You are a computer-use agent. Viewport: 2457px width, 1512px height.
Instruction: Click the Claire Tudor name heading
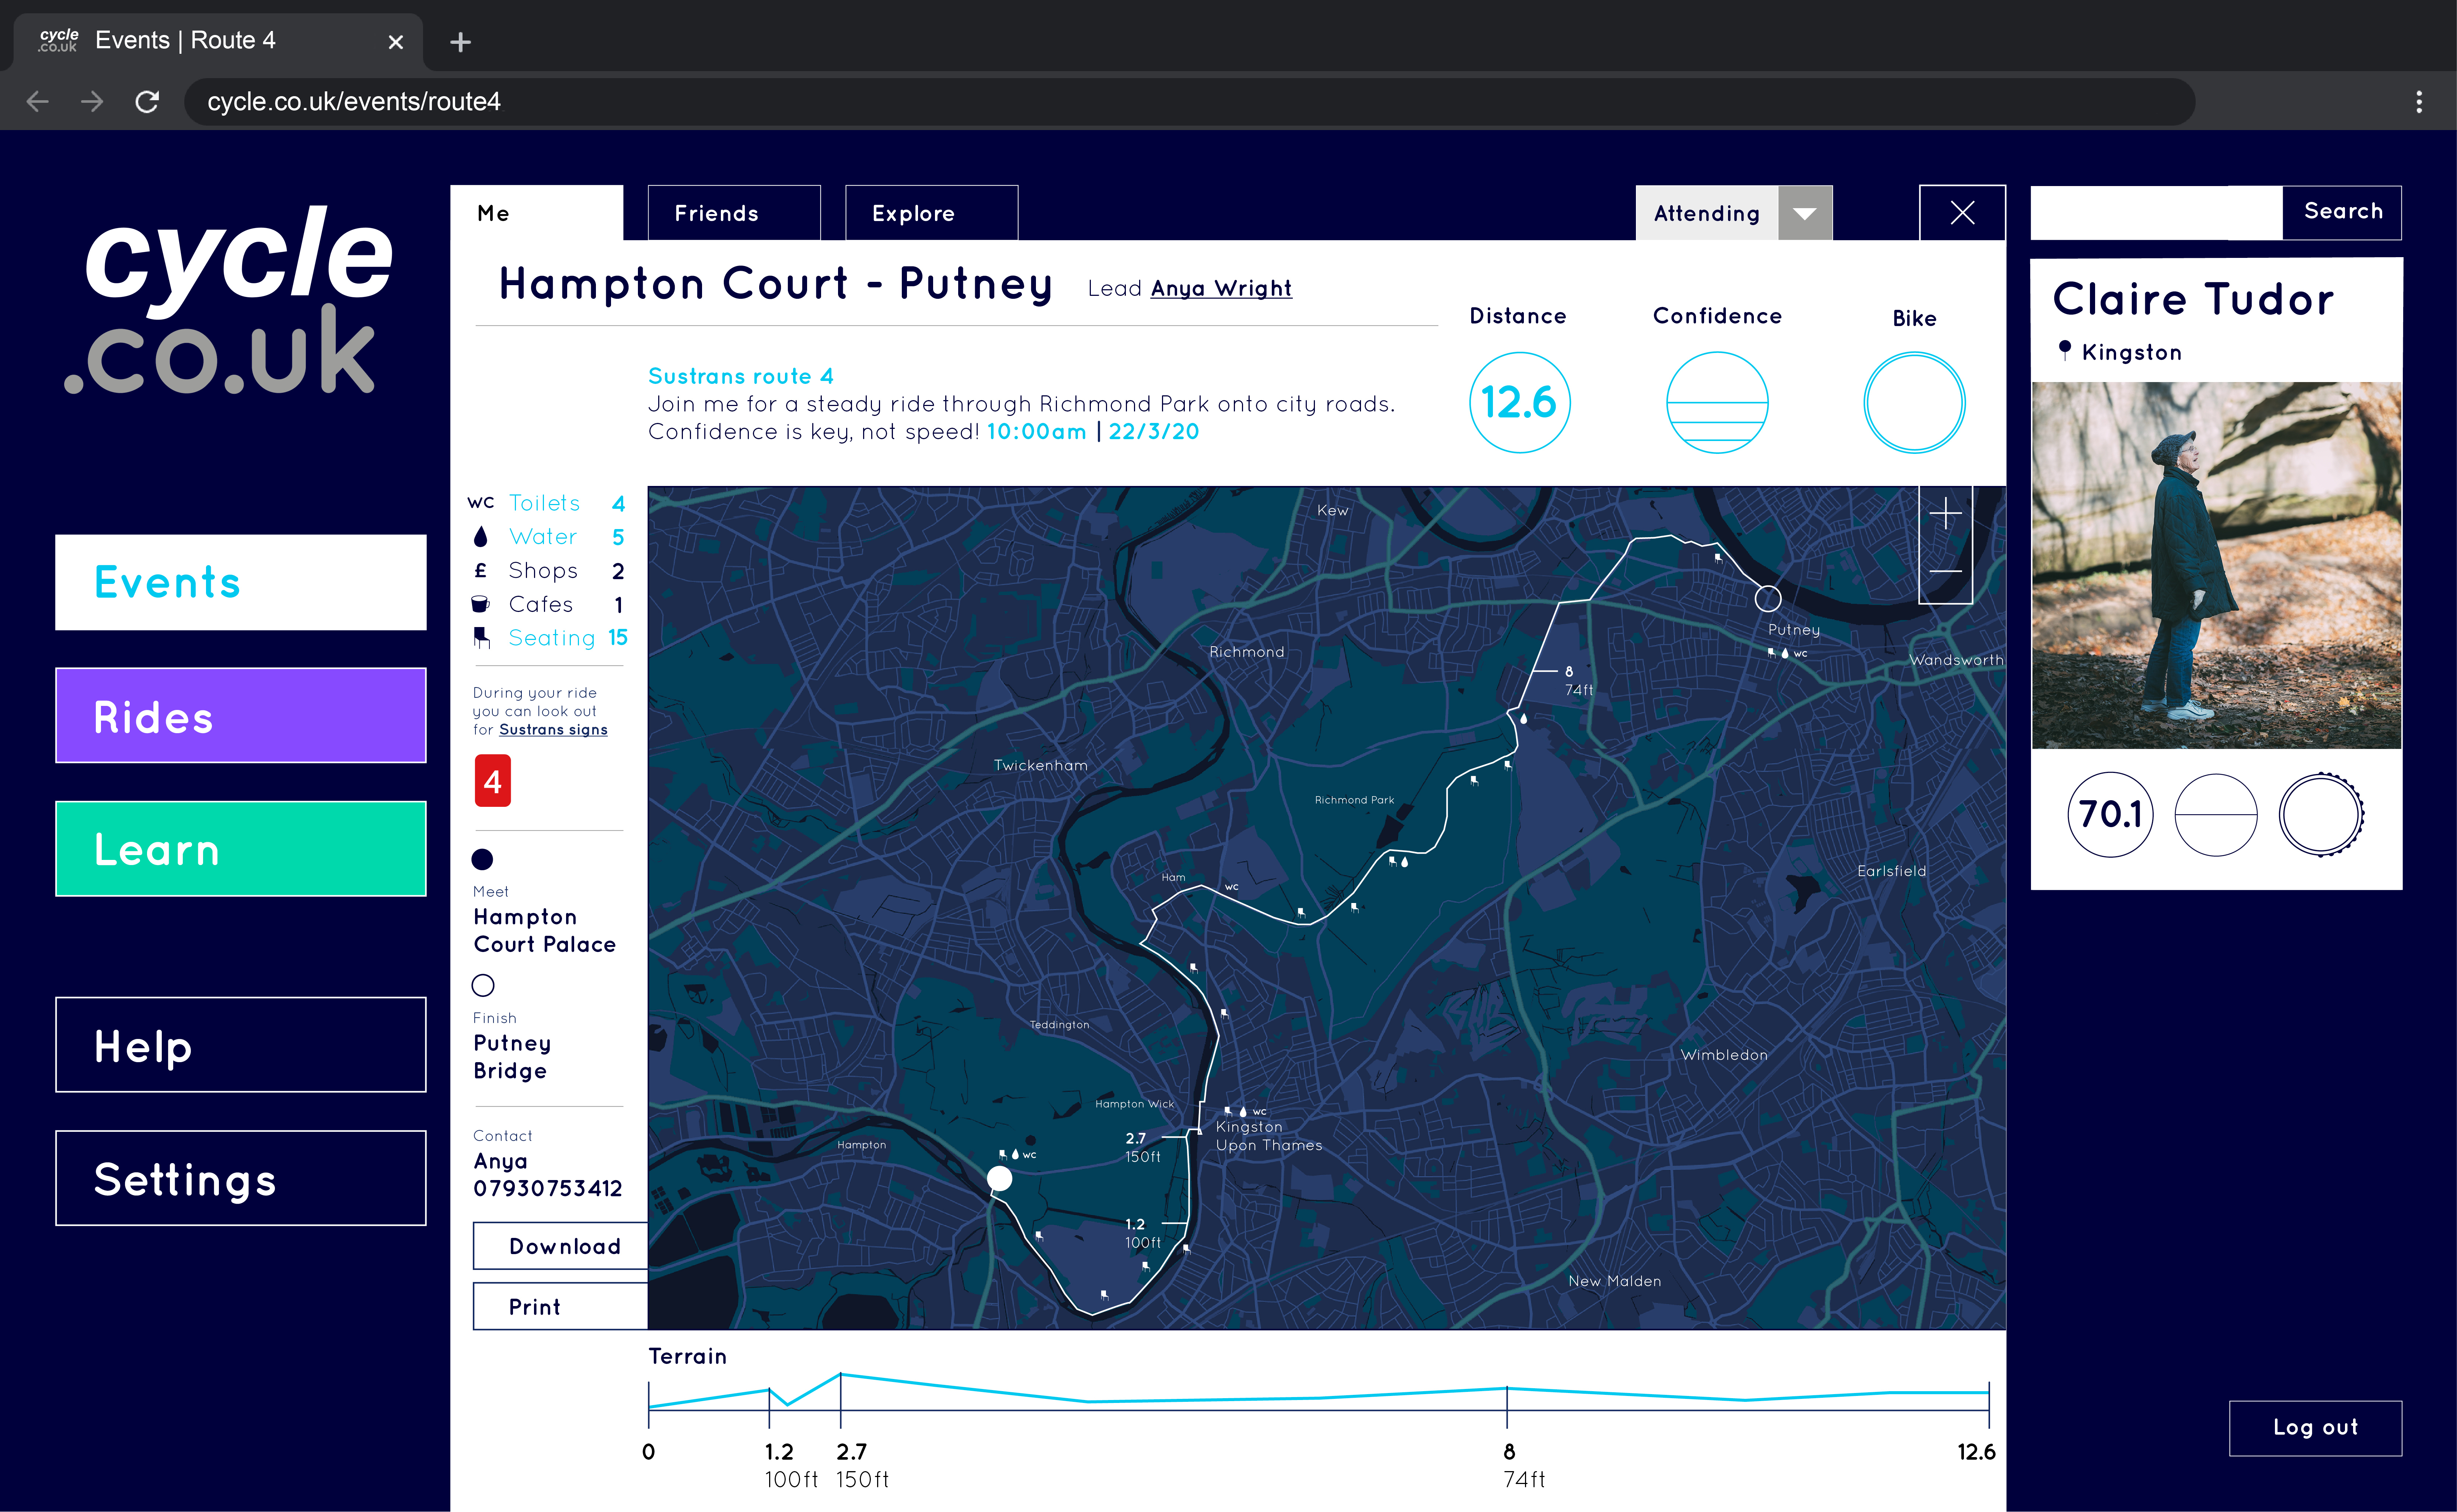2193,299
